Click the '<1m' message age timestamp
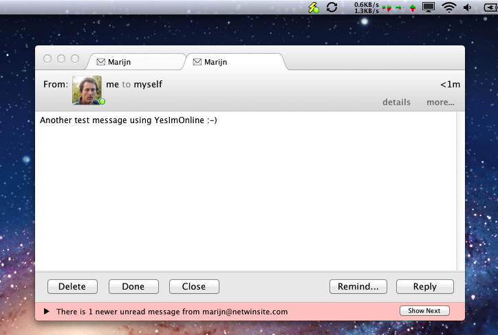498x335 pixels. (x=450, y=85)
